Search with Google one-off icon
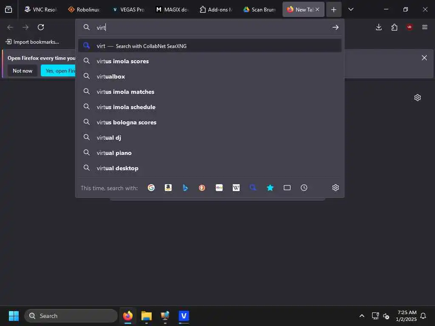This screenshot has height=326, width=435. coord(151,188)
